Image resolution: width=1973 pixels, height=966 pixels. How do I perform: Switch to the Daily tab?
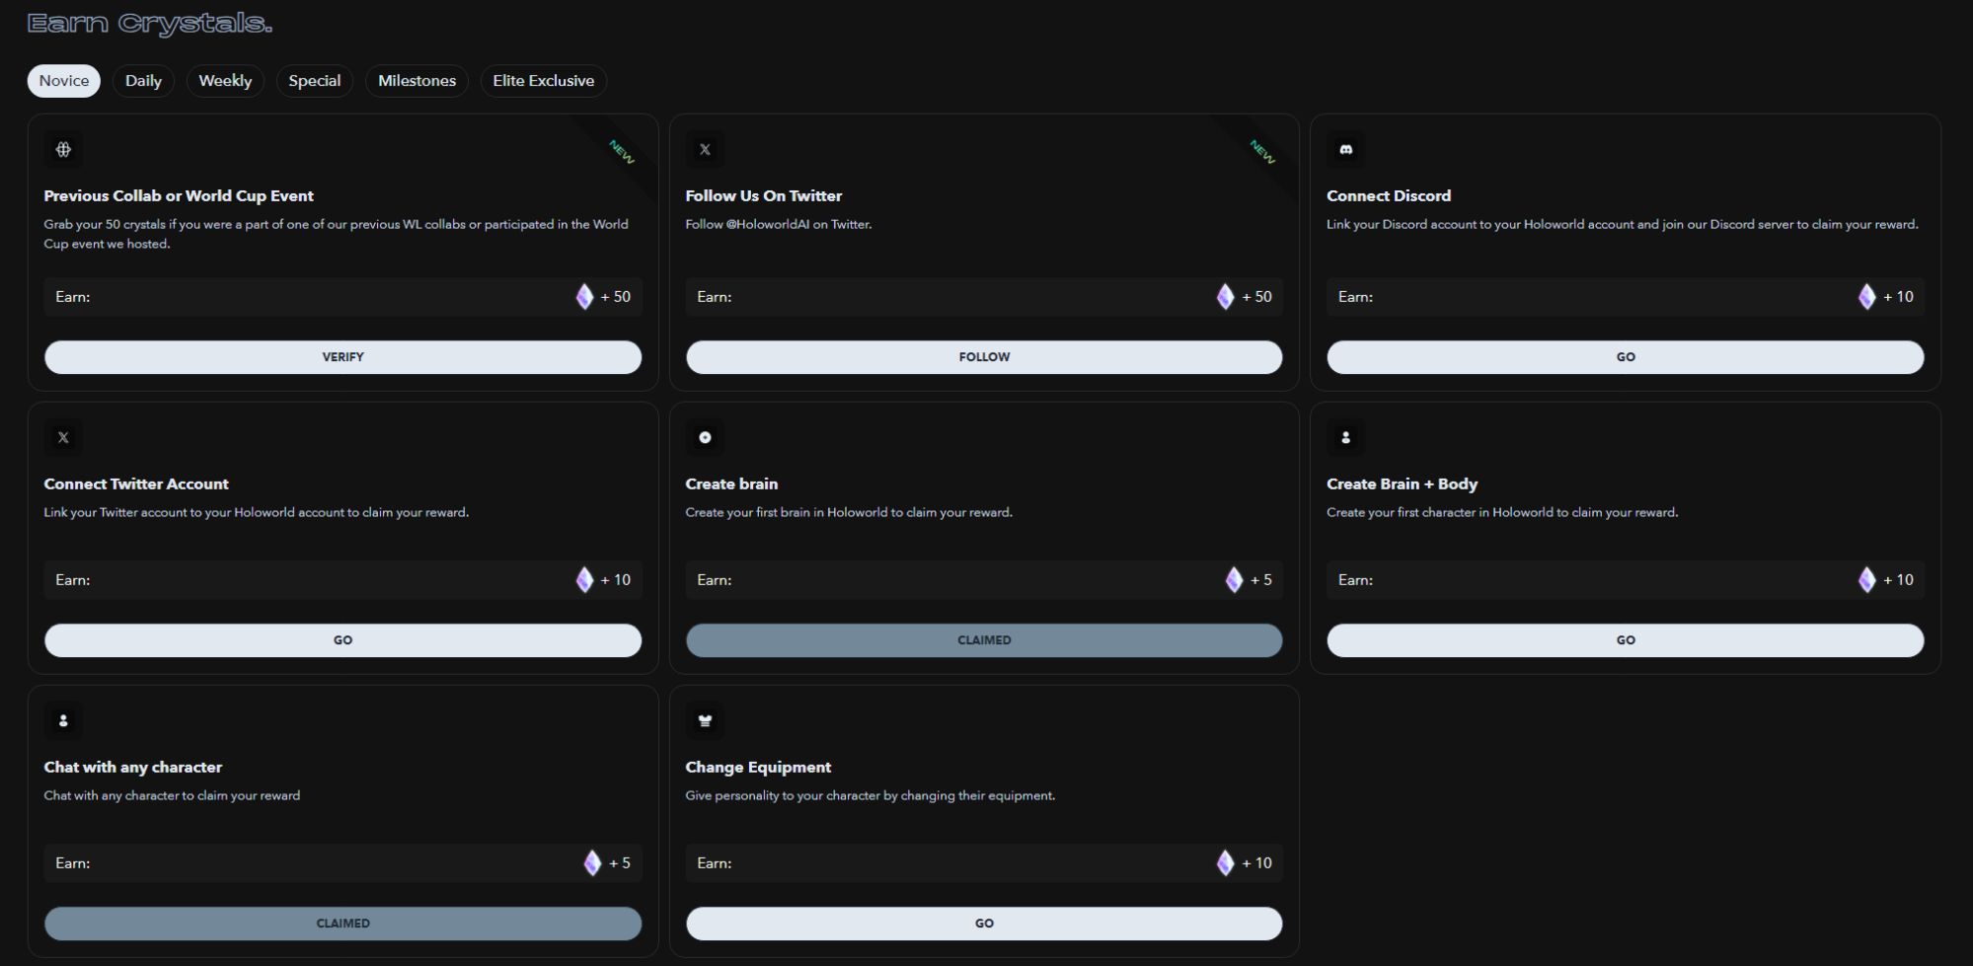(x=143, y=81)
